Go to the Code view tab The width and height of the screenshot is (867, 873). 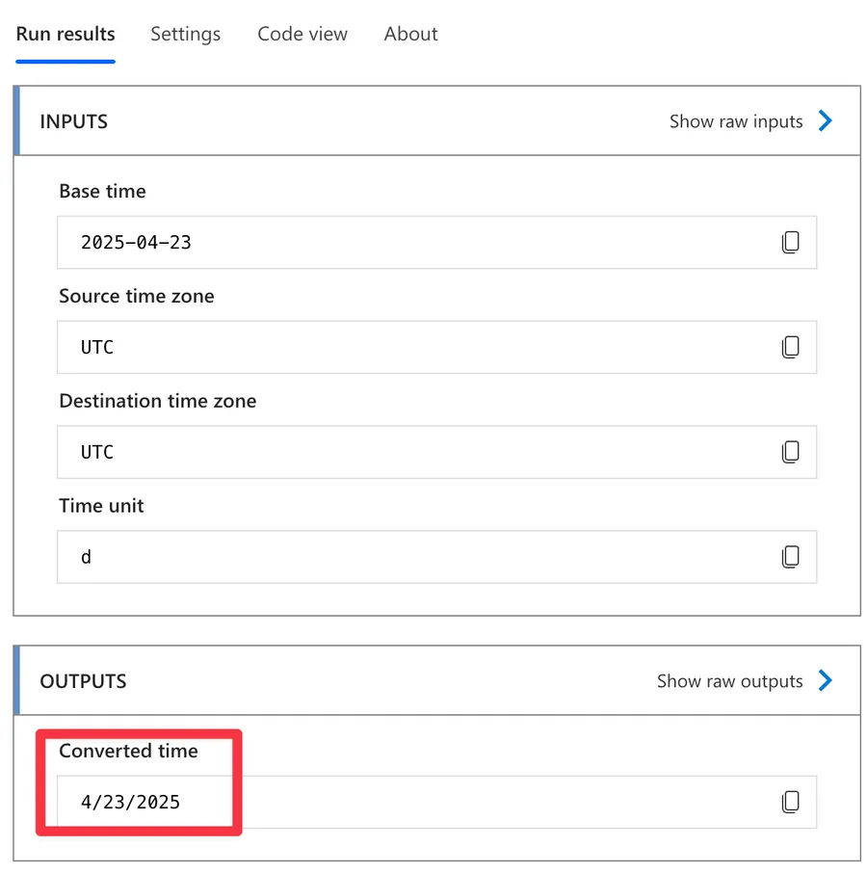coord(302,35)
